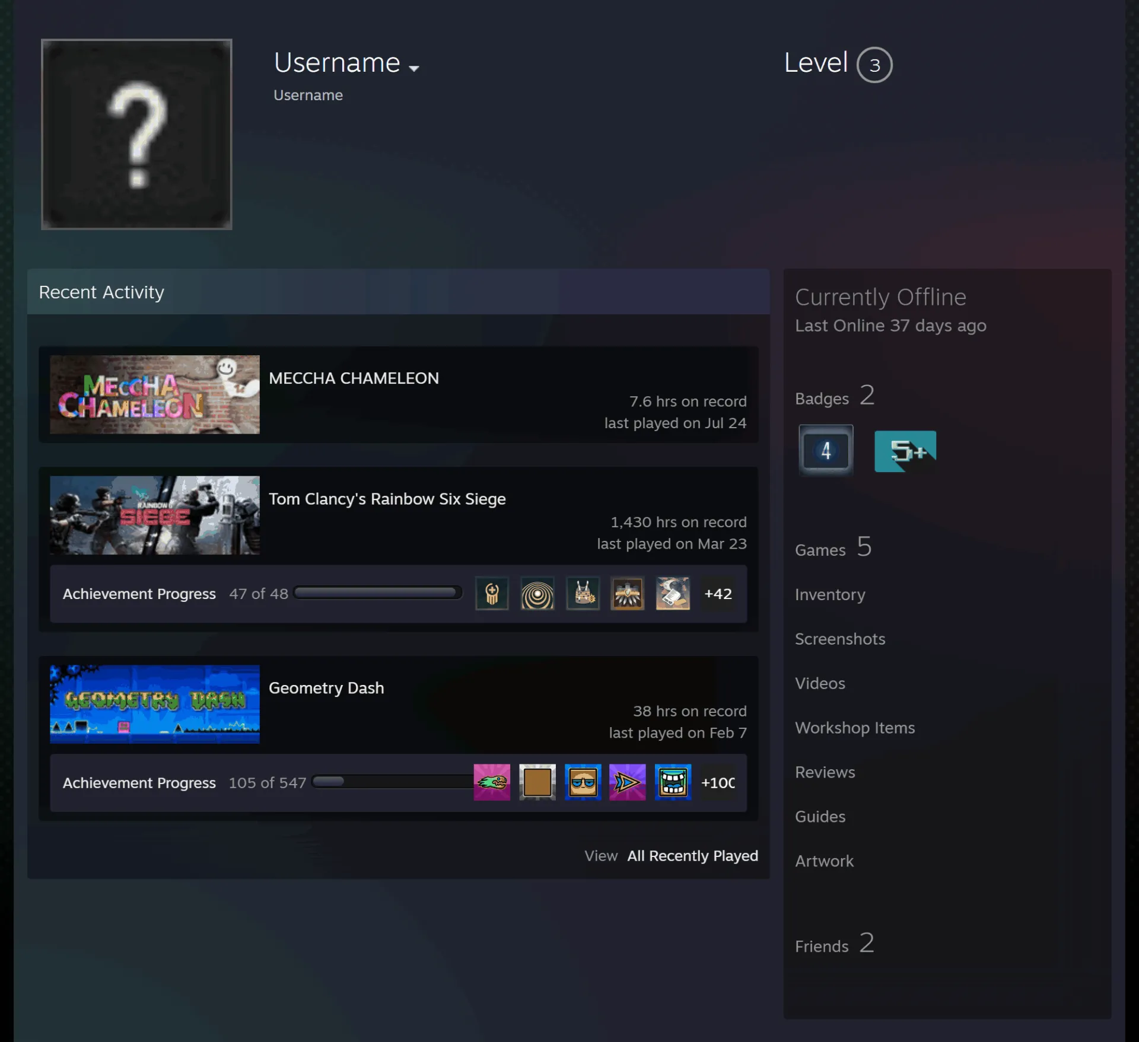Open the Badges section link
This screenshot has height=1042, width=1139.
(x=835, y=396)
